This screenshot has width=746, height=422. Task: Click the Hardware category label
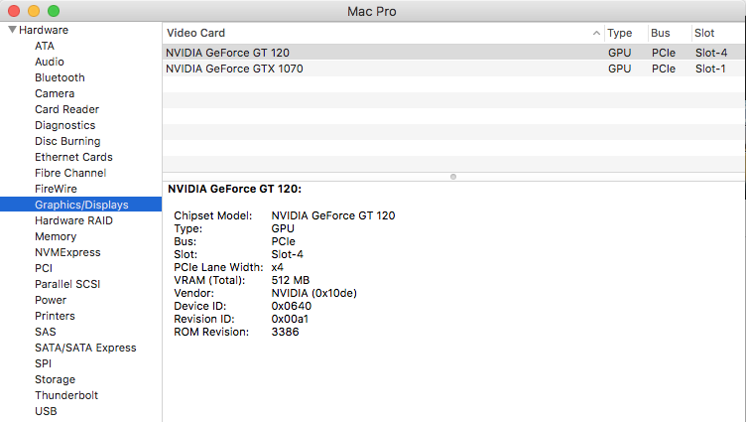(x=44, y=30)
